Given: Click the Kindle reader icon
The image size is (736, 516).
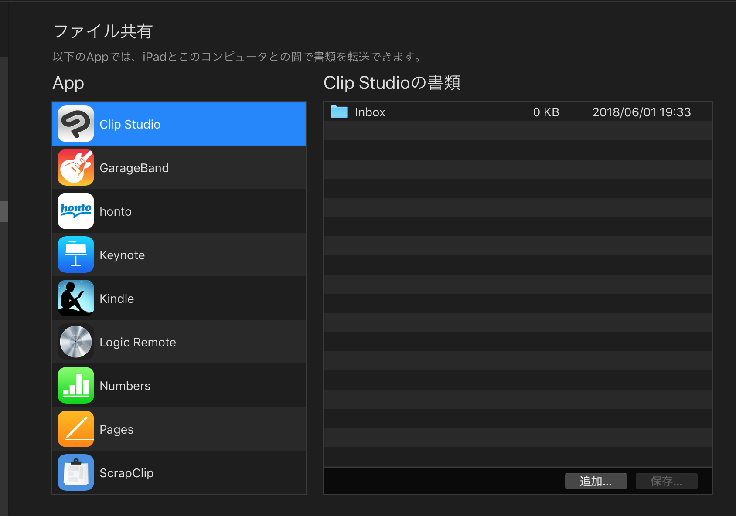Looking at the screenshot, I should pyautogui.click(x=76, y=298).
